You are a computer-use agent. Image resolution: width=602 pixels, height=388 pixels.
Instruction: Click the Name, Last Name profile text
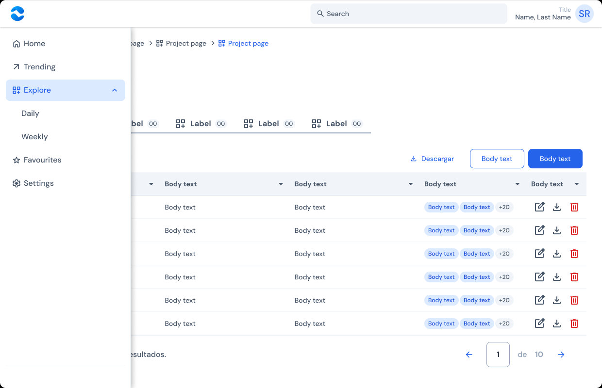click(x=543, y=17)
